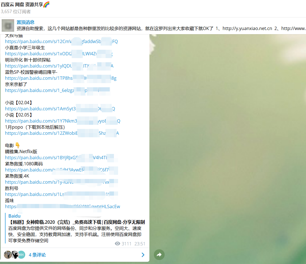The width and height of the screenshot is (306, 264).
Task: Expand comments using the right chevron
Action: (x=143, y=255)
